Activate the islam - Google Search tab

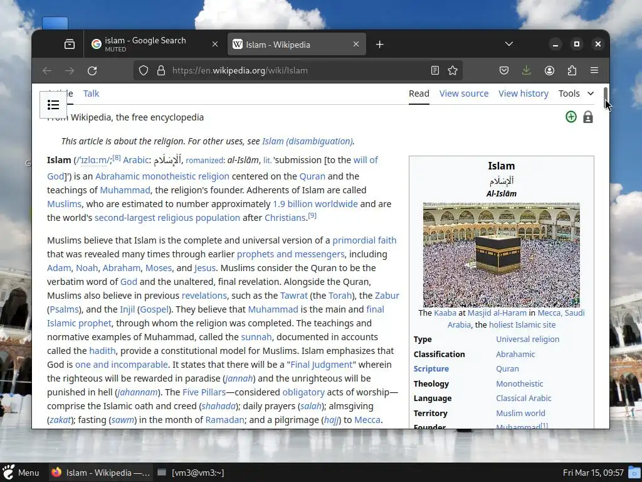coord(155,45)
